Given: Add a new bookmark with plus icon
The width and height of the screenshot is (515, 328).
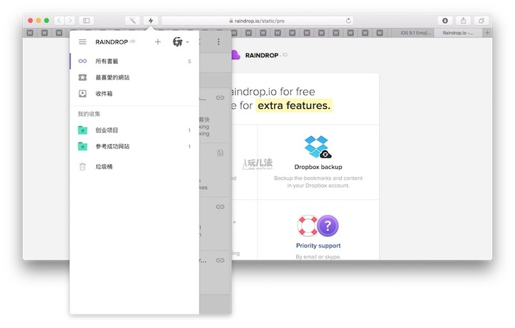Looking at the screenshot, I should pos(158,42).
